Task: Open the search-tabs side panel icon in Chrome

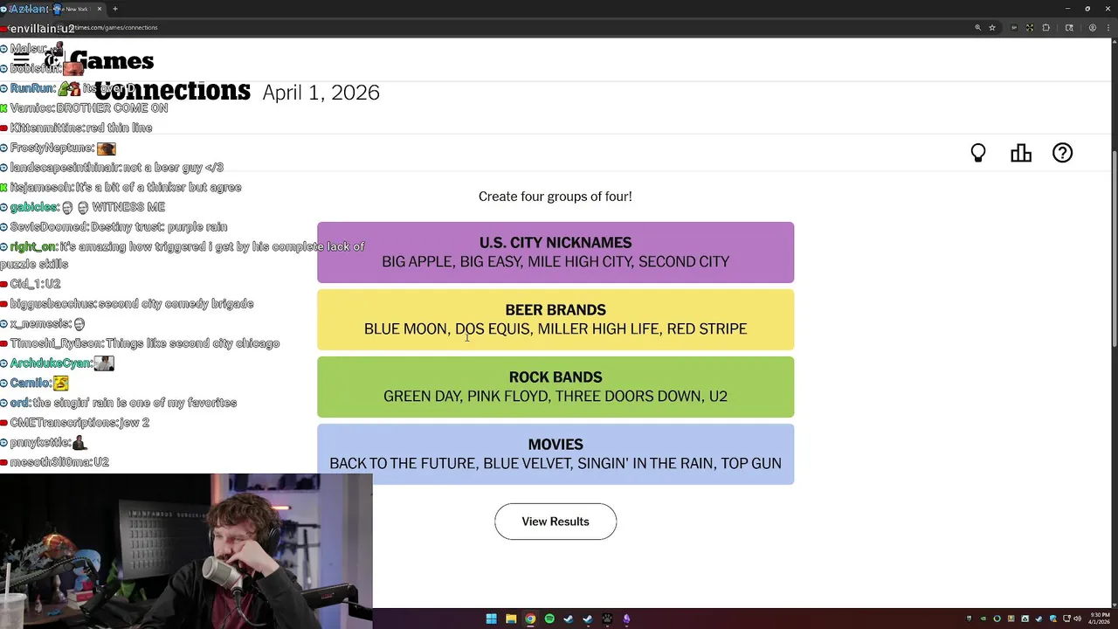Action: 1069,28
